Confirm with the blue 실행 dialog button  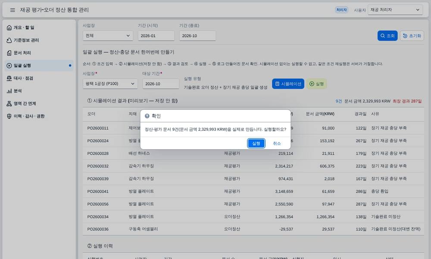tap(256, 143)
